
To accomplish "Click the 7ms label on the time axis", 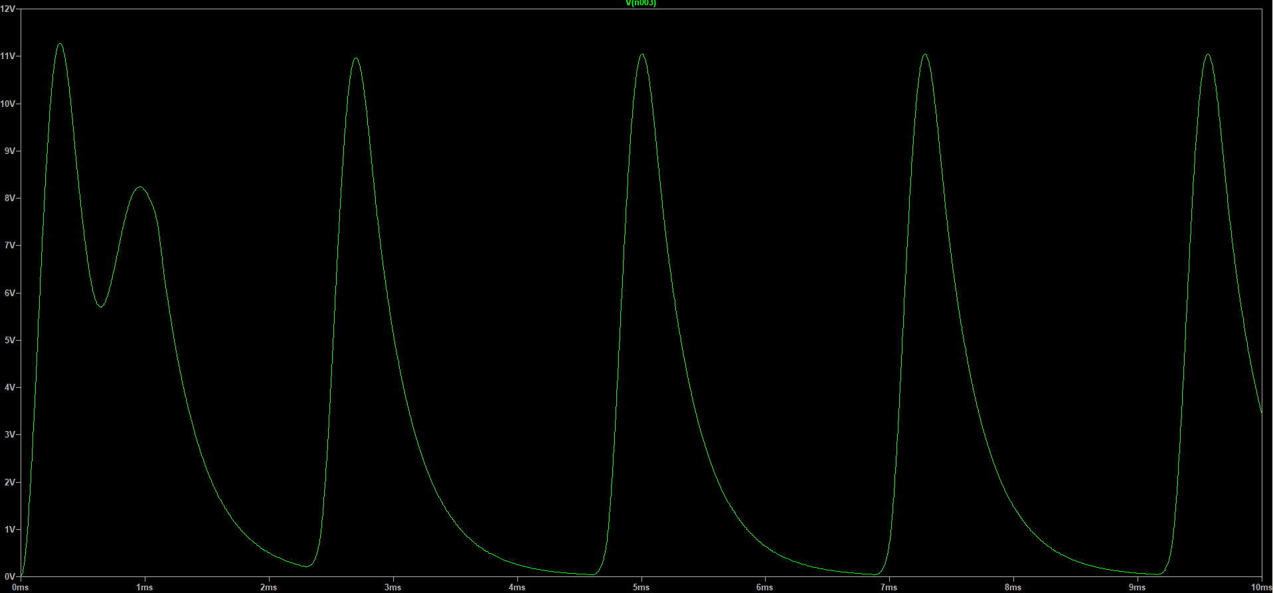I will pos(889,588).
